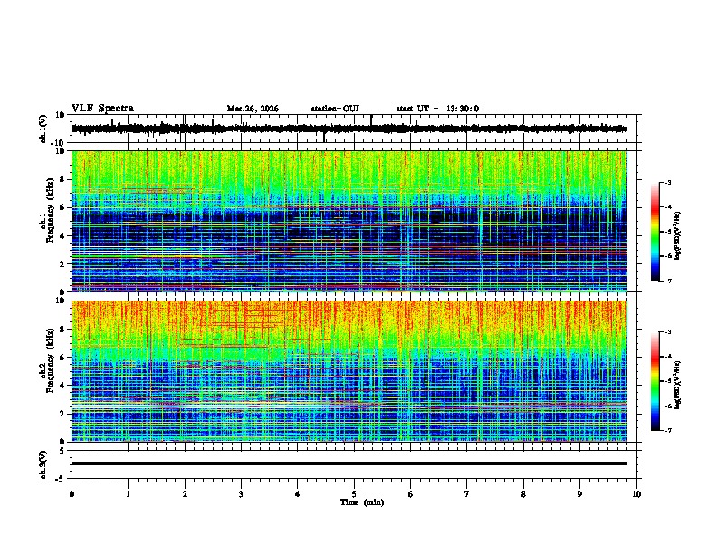The width and height of the screenshot is (717, 554).
Task: Click "8" on the ch.2 frequency axis
Action: tap(63, 330)
